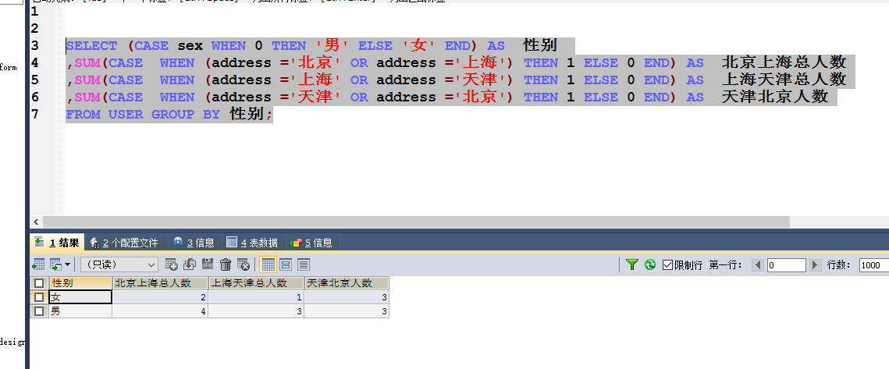
Task: Click 北京上海总人数 alias in SQL line 4
Action: coord(784,62)
